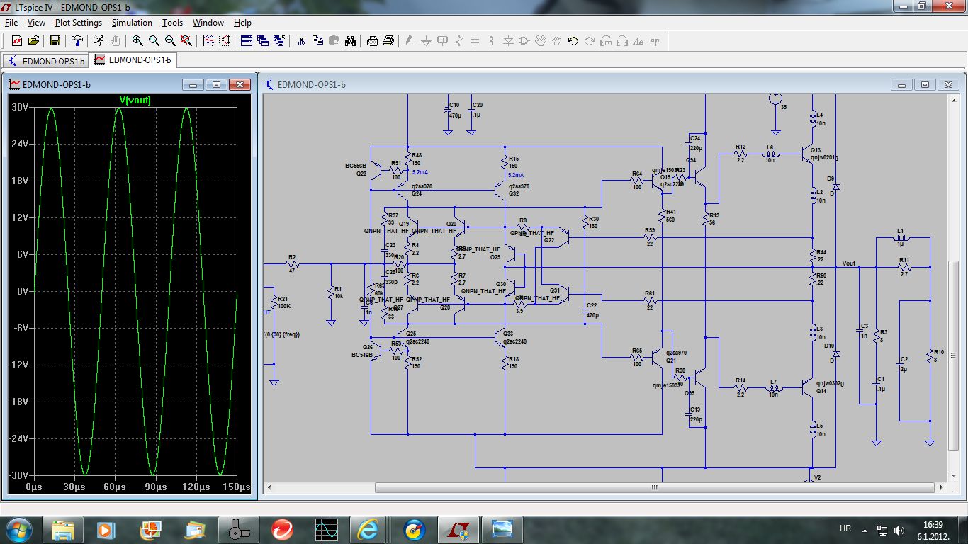The width and height of the screenshot is (968, 544).
Task: Click the Cascade windows icon with arrow
Action: pyautogui.click(x=279, y=41)
